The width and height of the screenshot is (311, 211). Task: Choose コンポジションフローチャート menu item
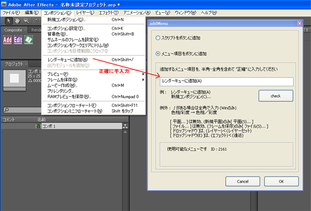(94, 105)
